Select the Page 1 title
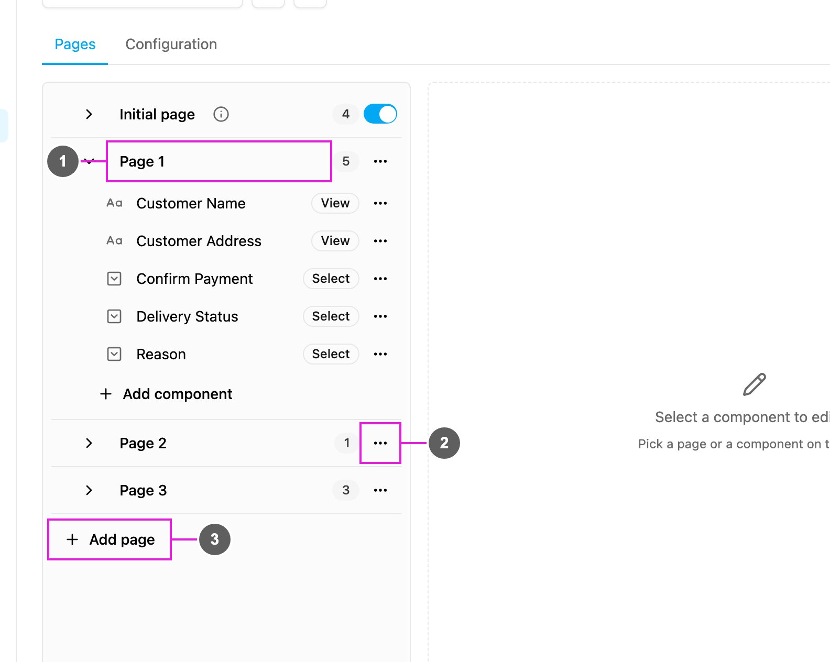 (x=142, y=161)
